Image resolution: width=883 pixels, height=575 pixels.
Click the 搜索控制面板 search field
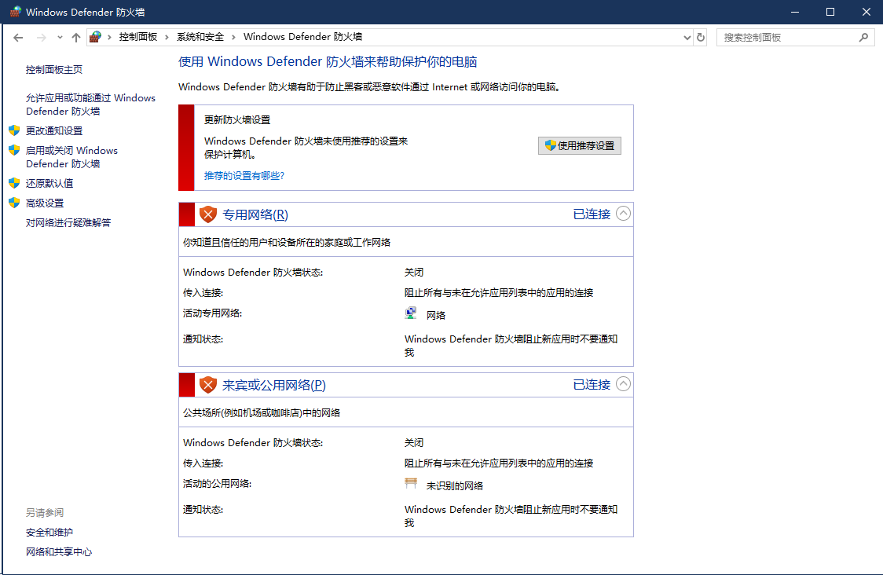(x=786, y=37)
